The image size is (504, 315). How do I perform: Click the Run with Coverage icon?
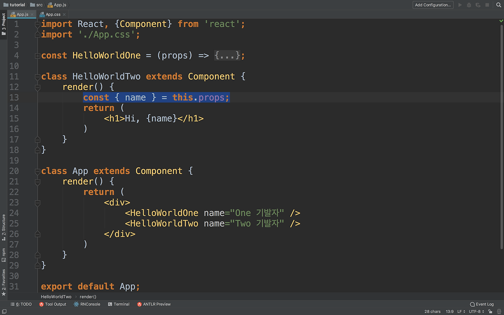click(478, 5)
